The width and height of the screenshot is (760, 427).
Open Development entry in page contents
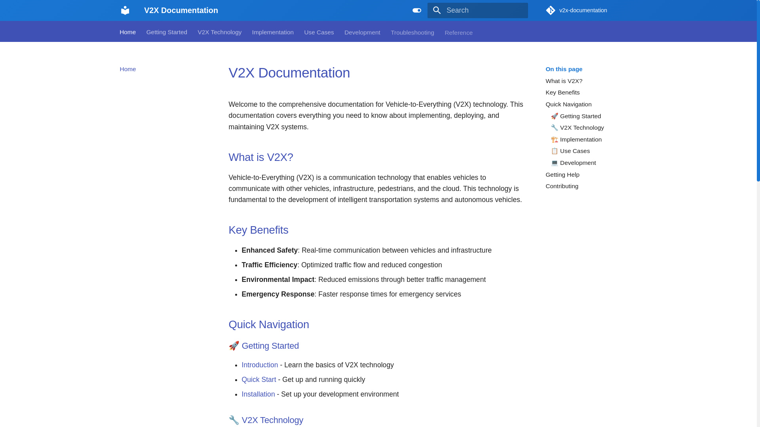(573, 163)
